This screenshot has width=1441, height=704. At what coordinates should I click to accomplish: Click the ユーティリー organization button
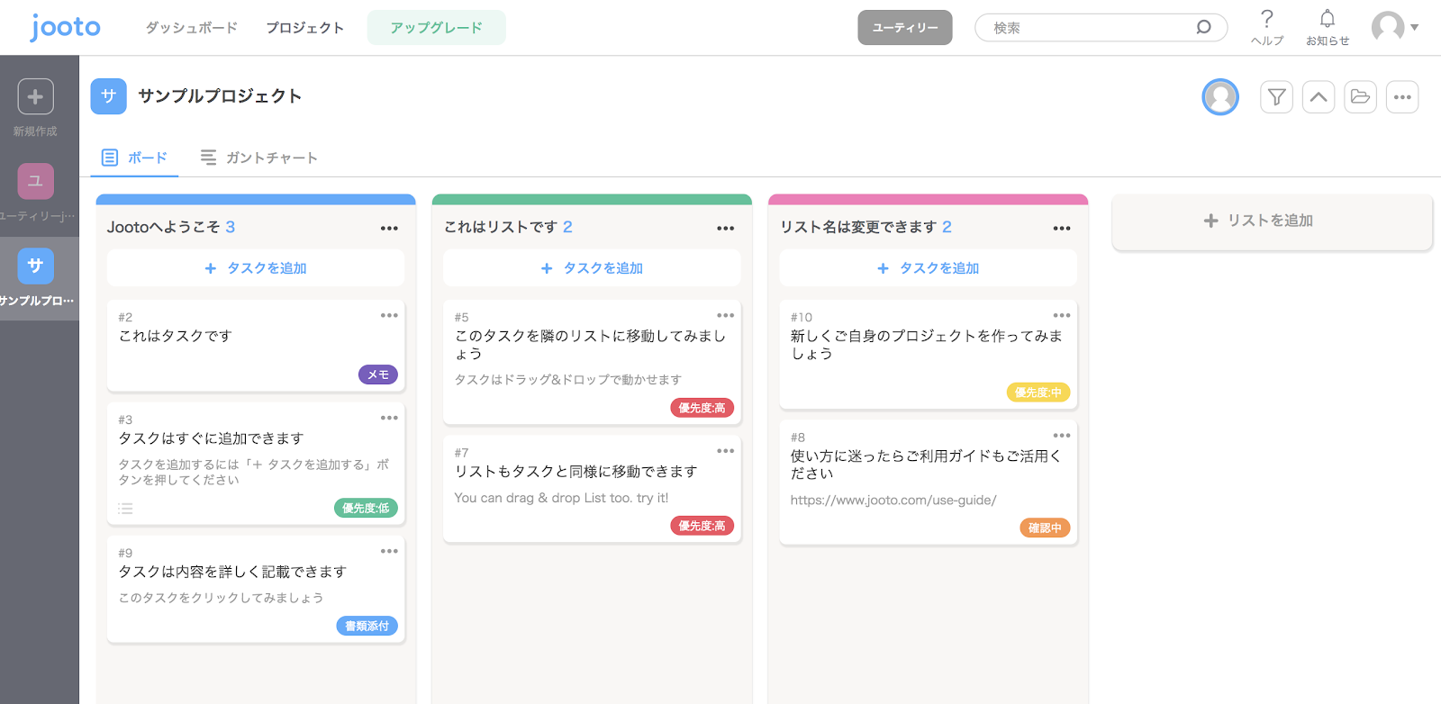905,28
